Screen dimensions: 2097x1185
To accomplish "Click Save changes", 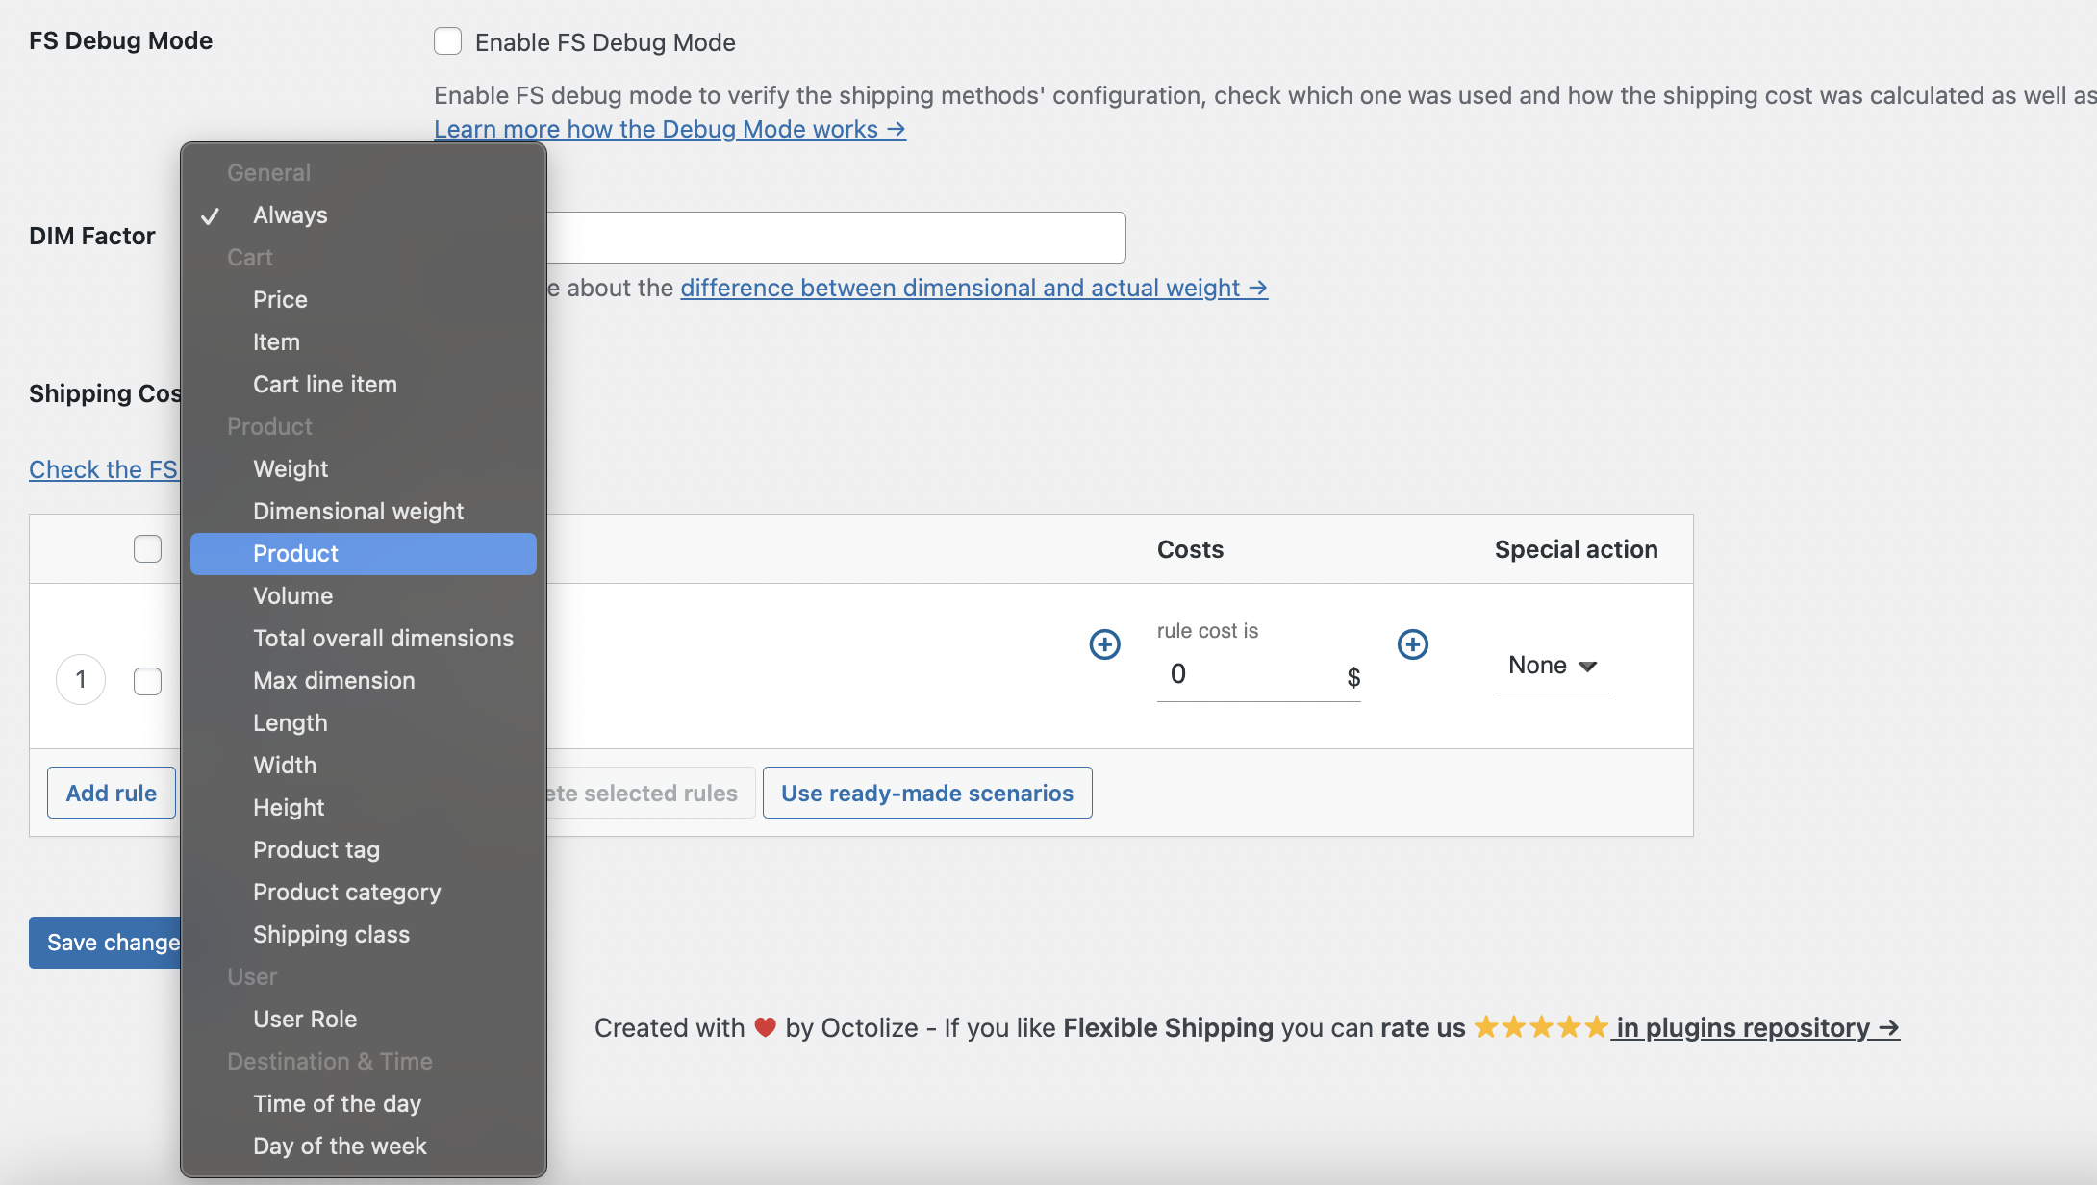I will [x=108, y=943].
